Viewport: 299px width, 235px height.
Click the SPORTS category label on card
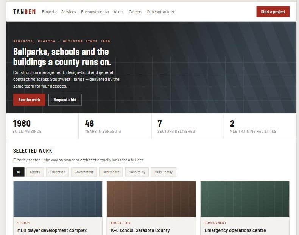point(24,223)
